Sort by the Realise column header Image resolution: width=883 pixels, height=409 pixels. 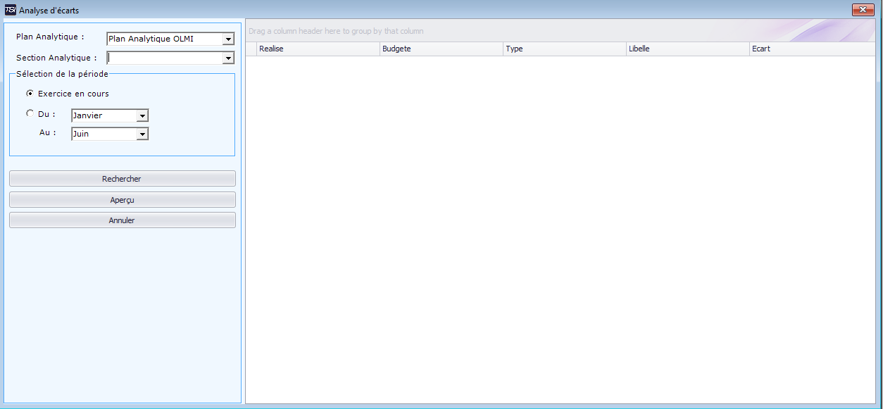[318, 49]
